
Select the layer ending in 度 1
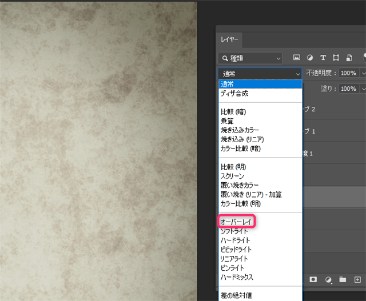[x=334, y=154]
